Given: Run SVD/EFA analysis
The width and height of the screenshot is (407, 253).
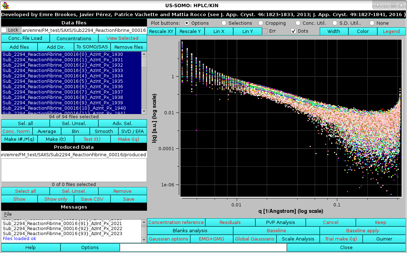Looking at the screenshot, I should click(132, 131).
